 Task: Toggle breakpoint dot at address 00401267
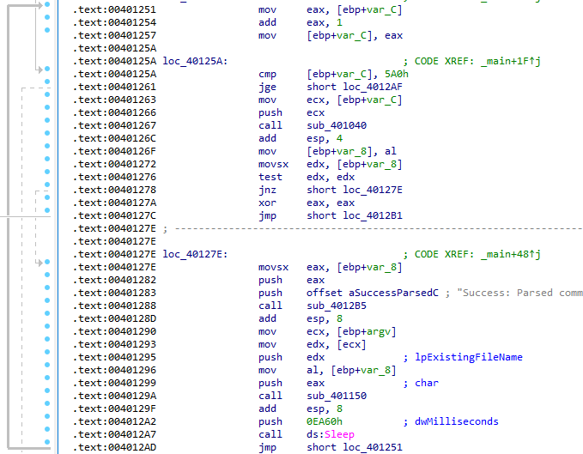[x=47, y=125]
